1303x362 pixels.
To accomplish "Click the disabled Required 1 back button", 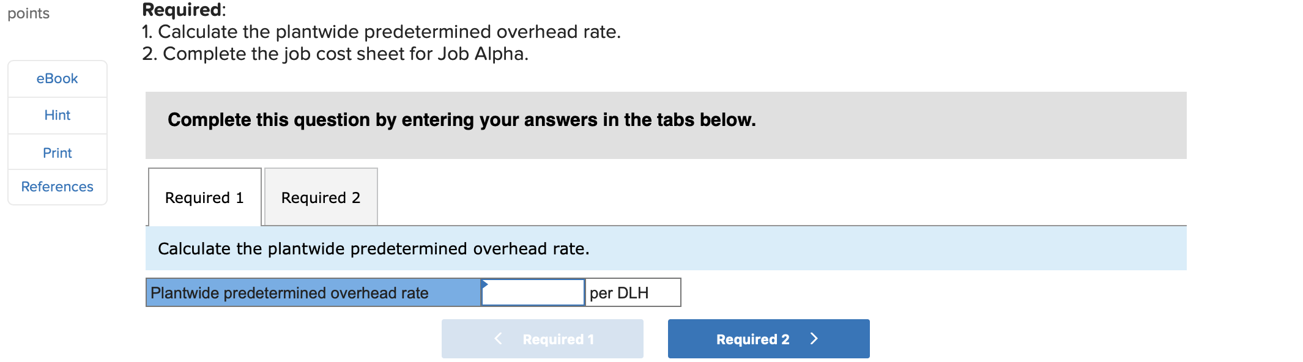I will tap(541, 339).
